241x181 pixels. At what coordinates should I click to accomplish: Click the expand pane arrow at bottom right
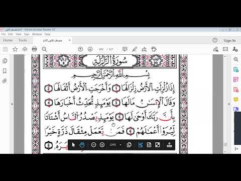[236, 149]
